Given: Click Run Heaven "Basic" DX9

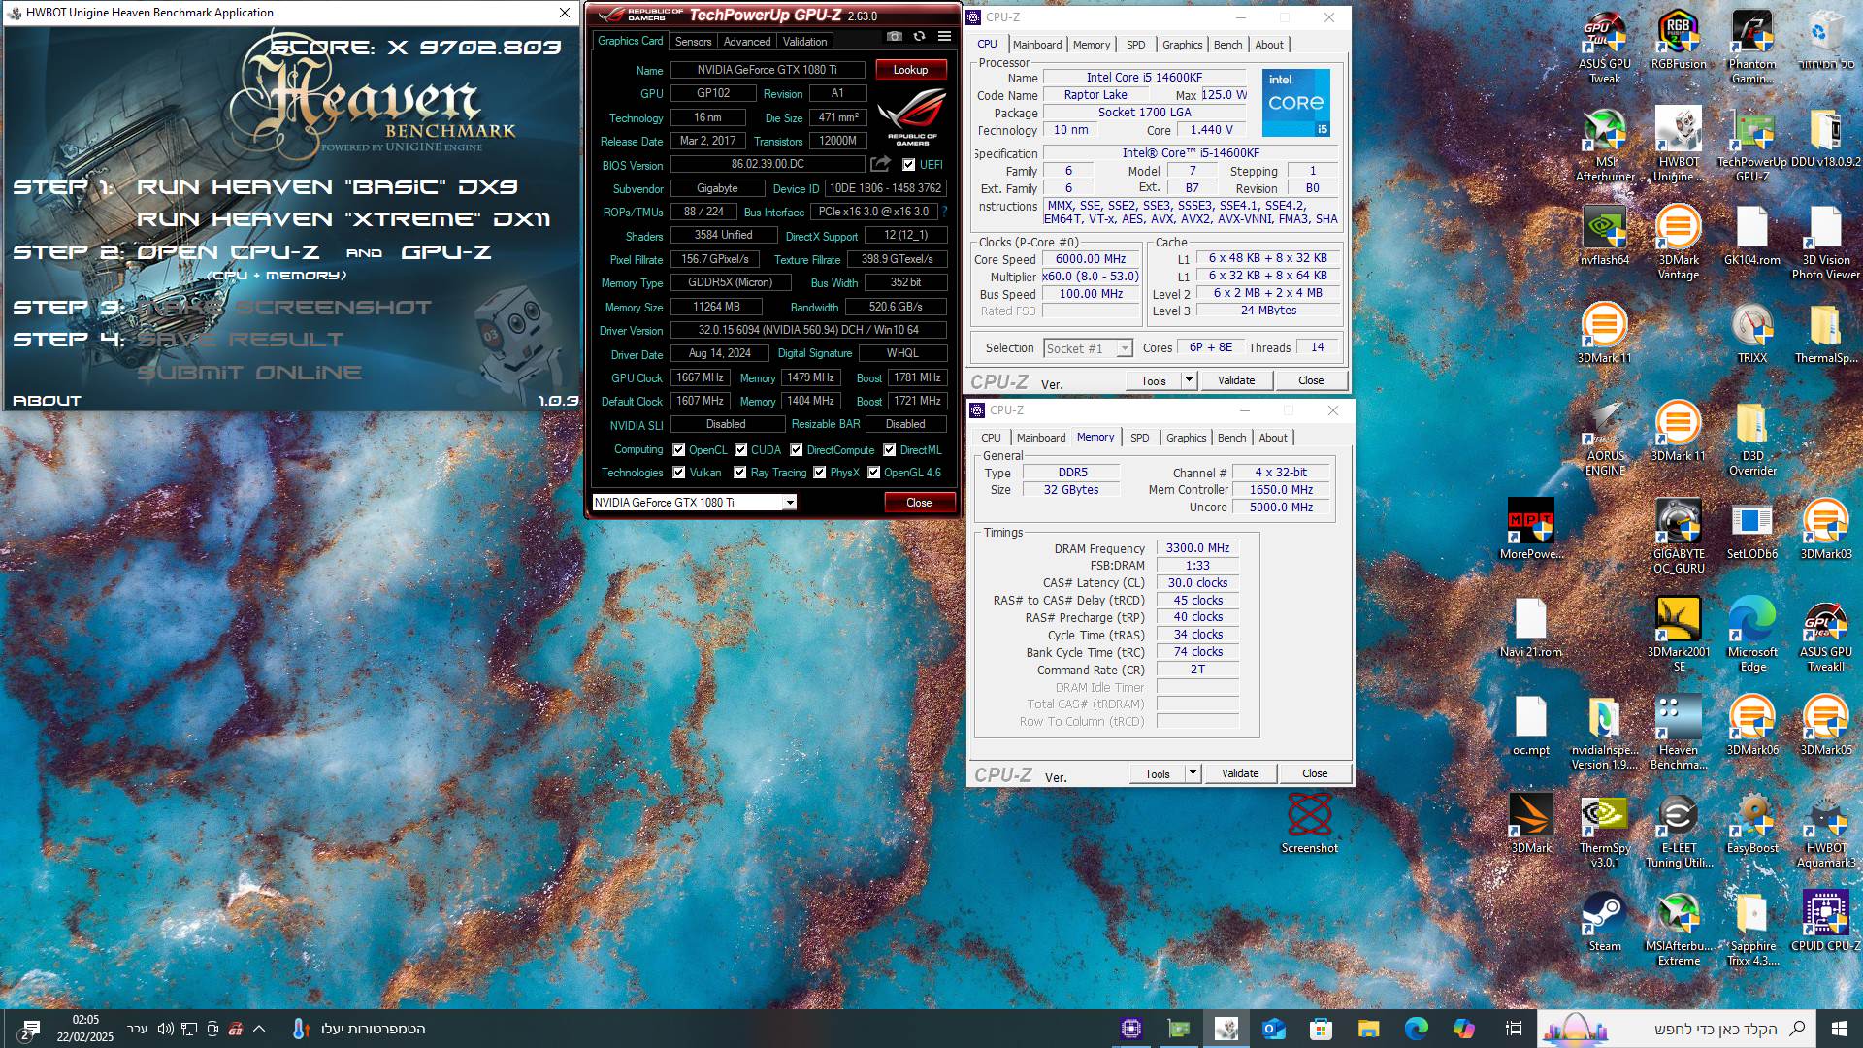Looking at the screenshot, I should point(327,187).
